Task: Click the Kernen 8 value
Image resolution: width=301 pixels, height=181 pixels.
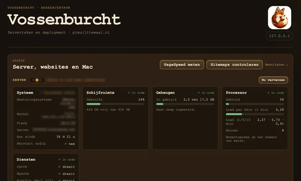Action: click(283, 130)
